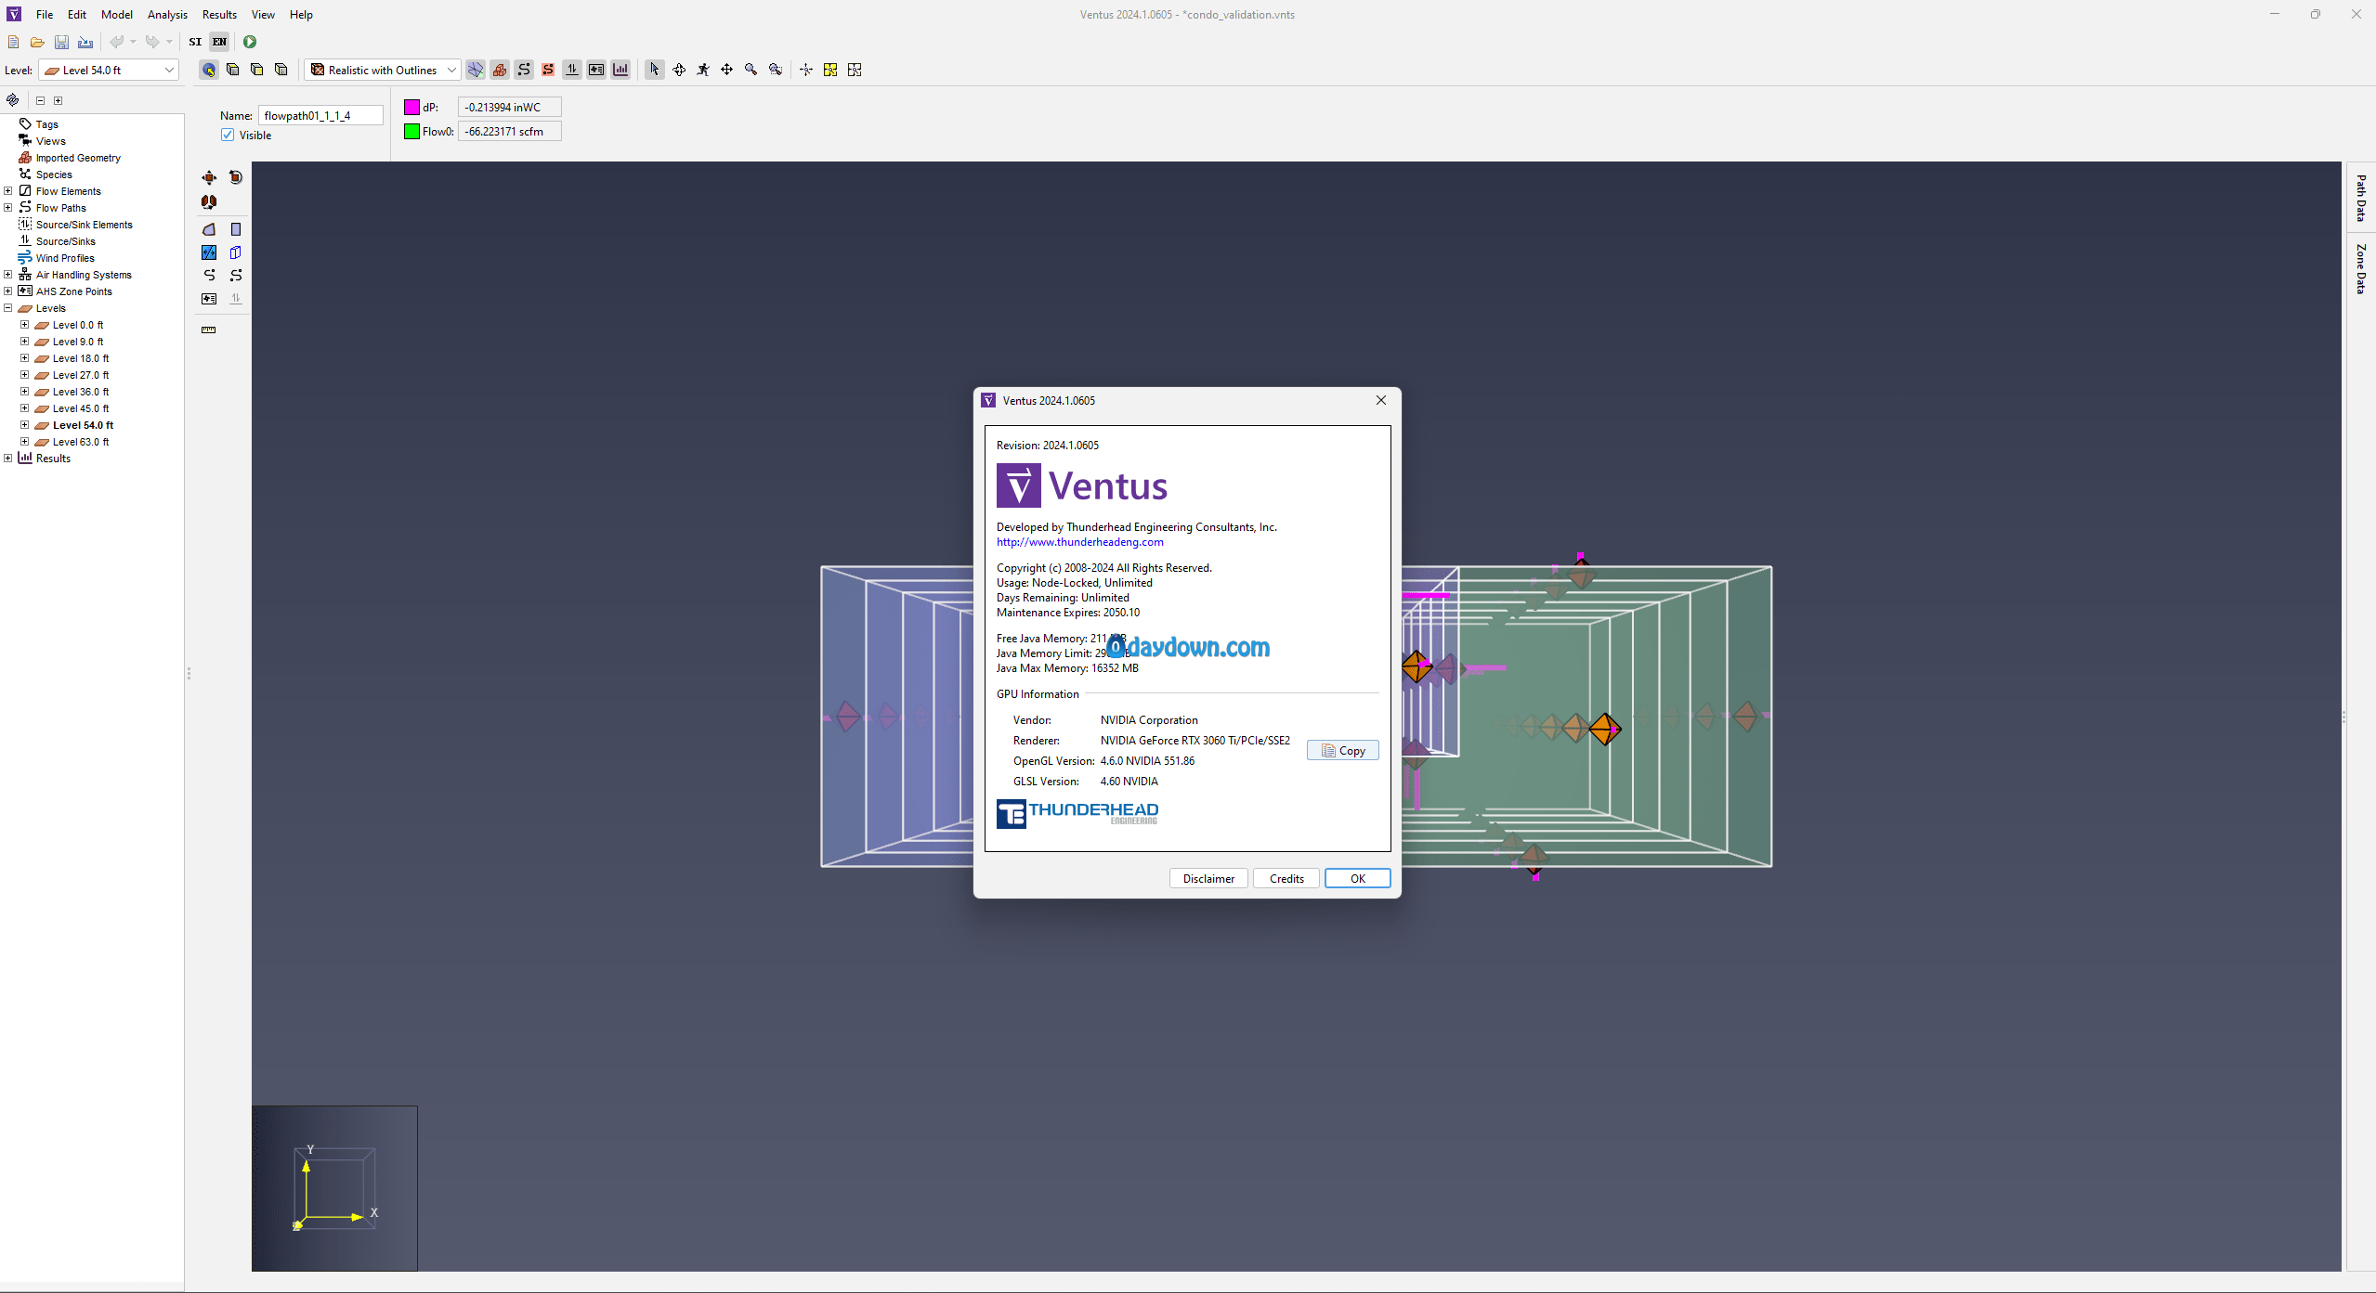Expand the Level 27.0 ft node
Viewport: 2376px width, 1293px height.
(25, 375)
